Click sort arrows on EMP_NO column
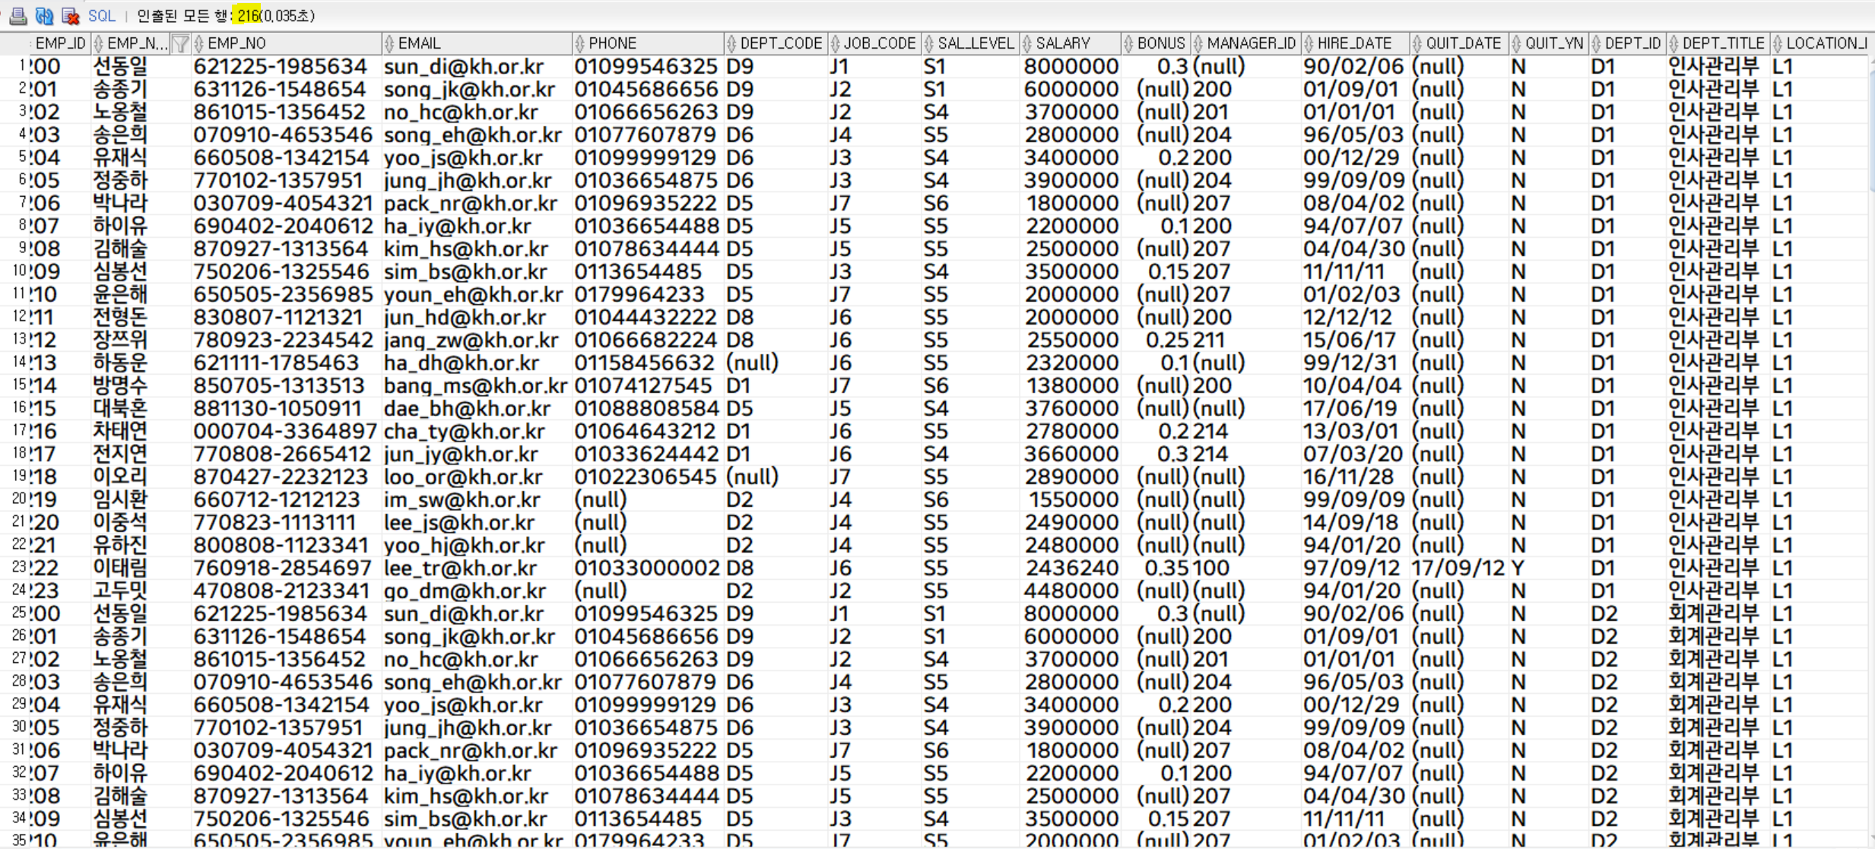1875x849 pixels. 199,43
